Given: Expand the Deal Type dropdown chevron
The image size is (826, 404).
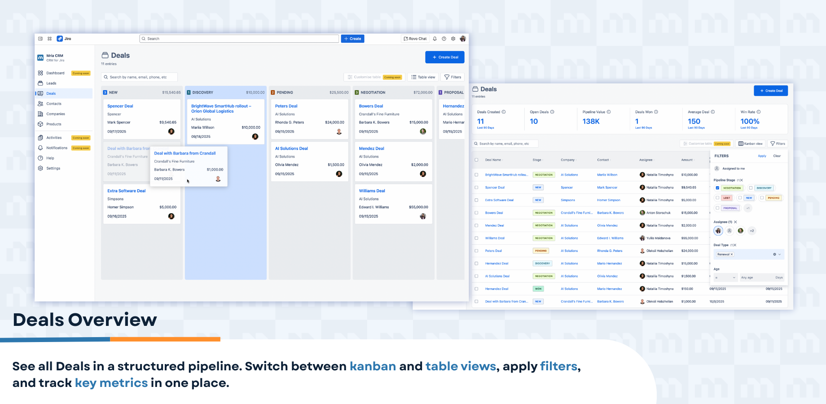Looking at the screenshot, I should (779, 255).
